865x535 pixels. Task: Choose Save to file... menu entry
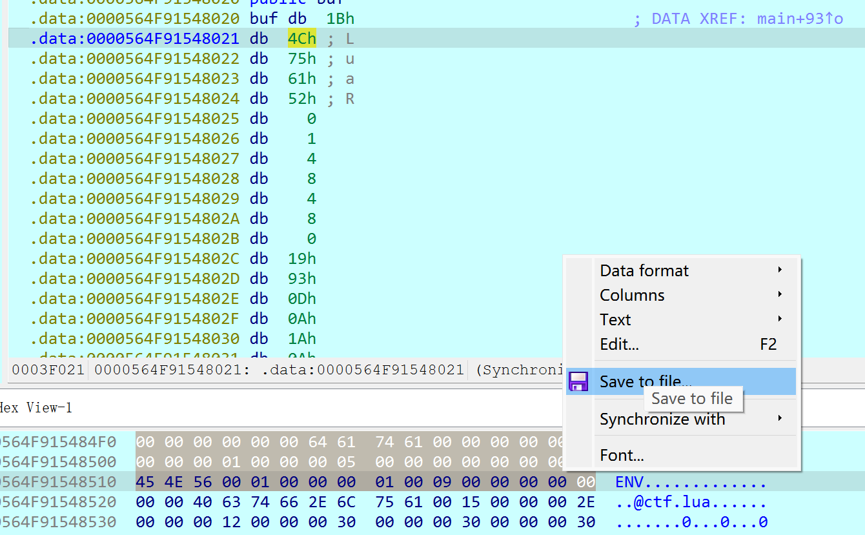tap(646, 381)
